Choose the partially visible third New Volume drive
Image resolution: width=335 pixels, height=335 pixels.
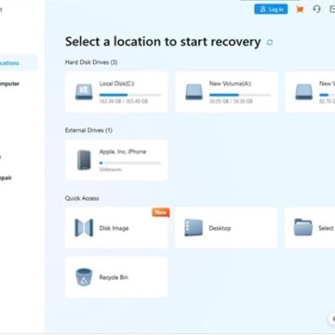tap(310, 92)
